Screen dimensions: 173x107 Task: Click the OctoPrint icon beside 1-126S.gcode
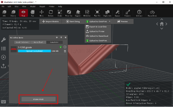[61, 47]
